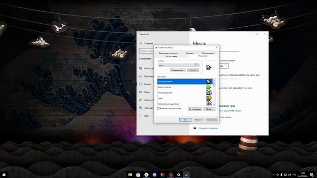Click the pointer list scrollbar down arrow
Screen dimensions: 317x178
(214, 104)
